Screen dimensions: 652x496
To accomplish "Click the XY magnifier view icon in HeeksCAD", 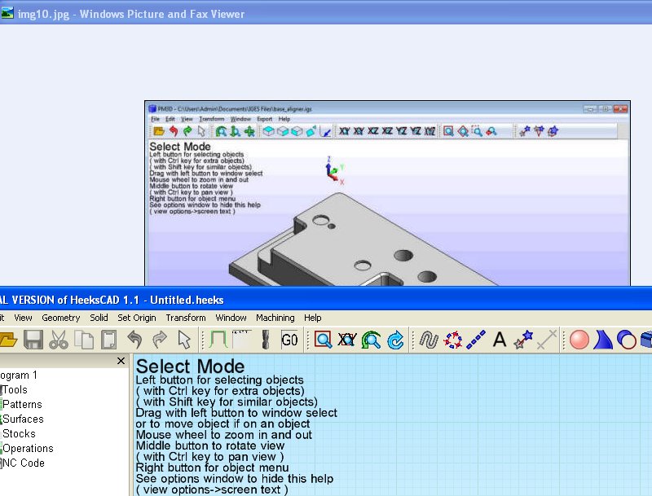I will [347, 340].
